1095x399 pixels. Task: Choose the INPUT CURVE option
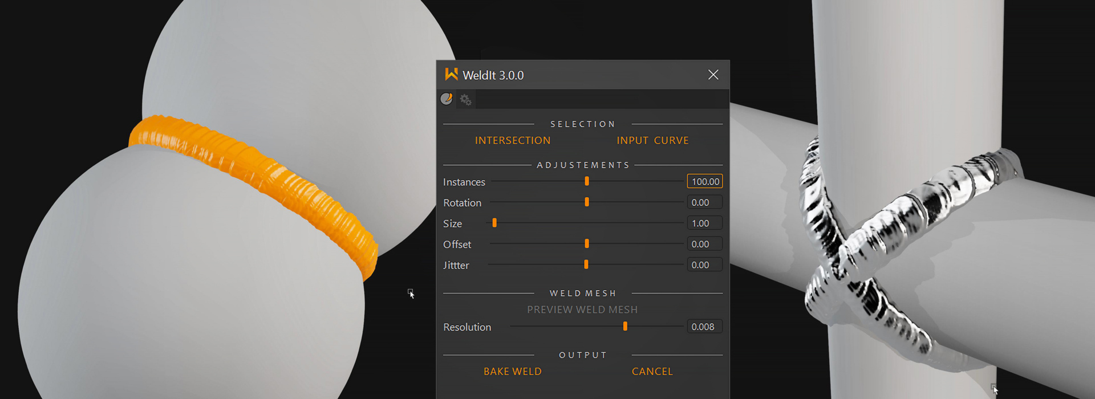(x=652, y=140)
